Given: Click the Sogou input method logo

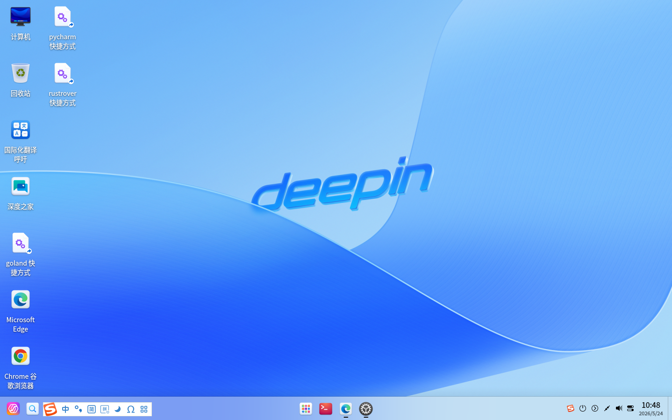Looking at the screenshot, I should (50, 409).
